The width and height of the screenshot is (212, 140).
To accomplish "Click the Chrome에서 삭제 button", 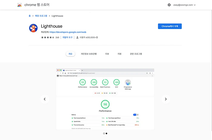I will point(170,26).
